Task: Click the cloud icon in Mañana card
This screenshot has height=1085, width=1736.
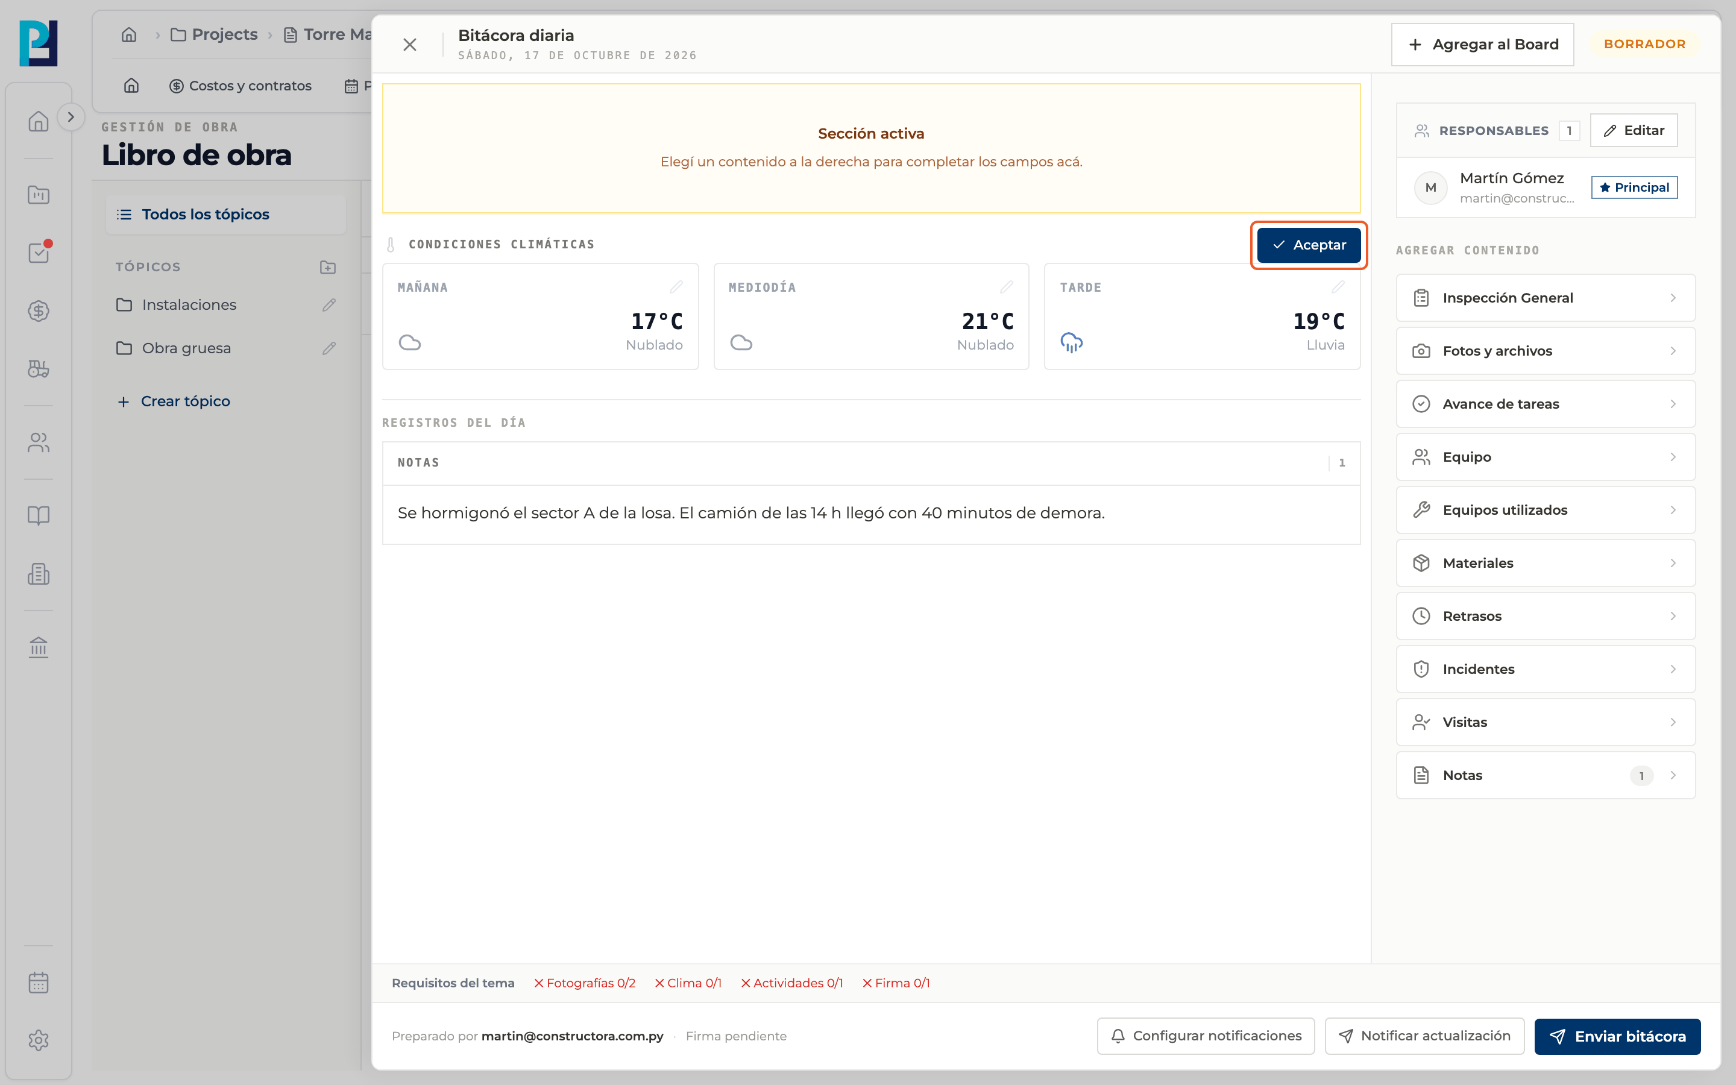Action: pos(410,343)
